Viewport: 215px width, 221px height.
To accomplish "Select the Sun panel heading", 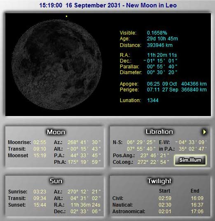I will (56, 181).
